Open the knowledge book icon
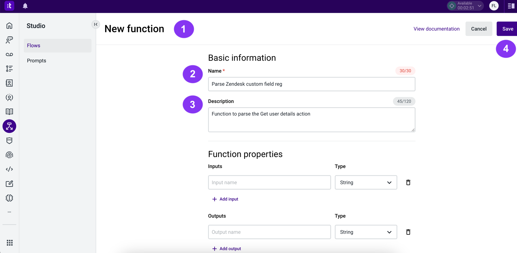 [9, 112]
